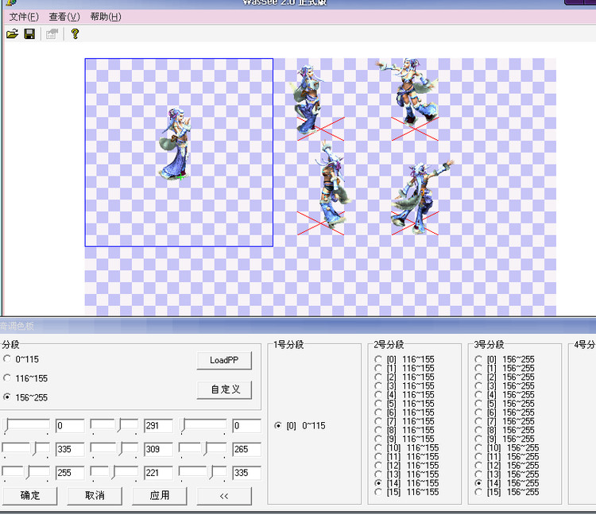Click the input field showing 255

(x=70, y=473)
